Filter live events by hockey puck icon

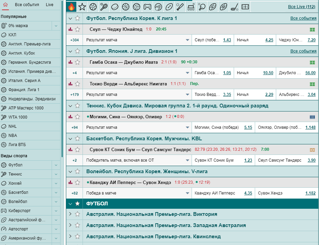115,7
